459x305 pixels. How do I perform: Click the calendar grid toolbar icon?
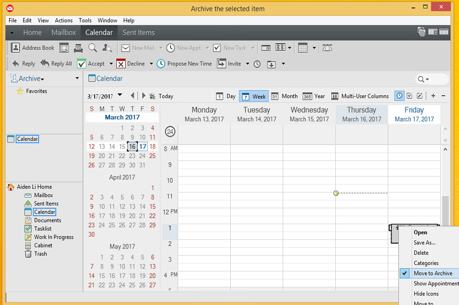[303, 48]
